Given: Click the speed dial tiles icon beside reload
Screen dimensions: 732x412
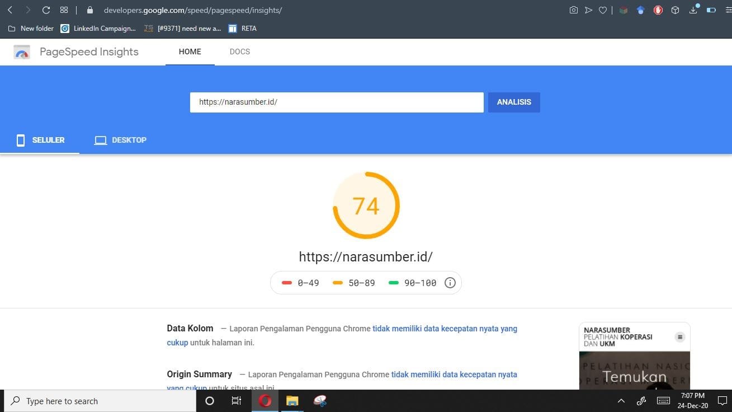Looking at the screenshot, I should [x=64, y=10].
